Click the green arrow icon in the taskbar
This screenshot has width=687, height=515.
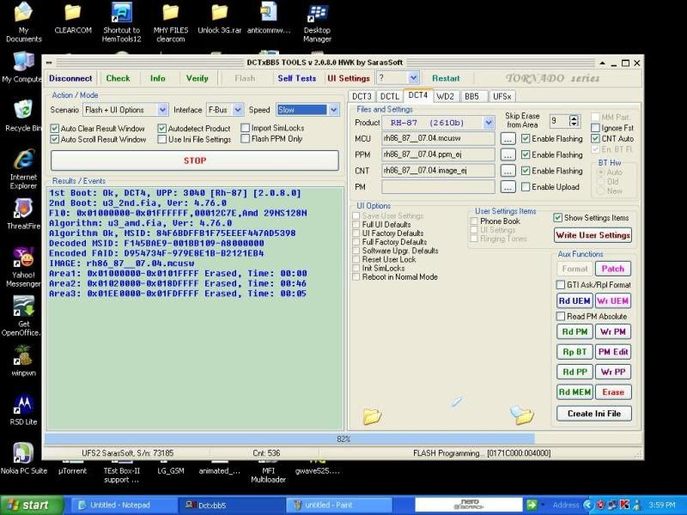tap(532, 505)
